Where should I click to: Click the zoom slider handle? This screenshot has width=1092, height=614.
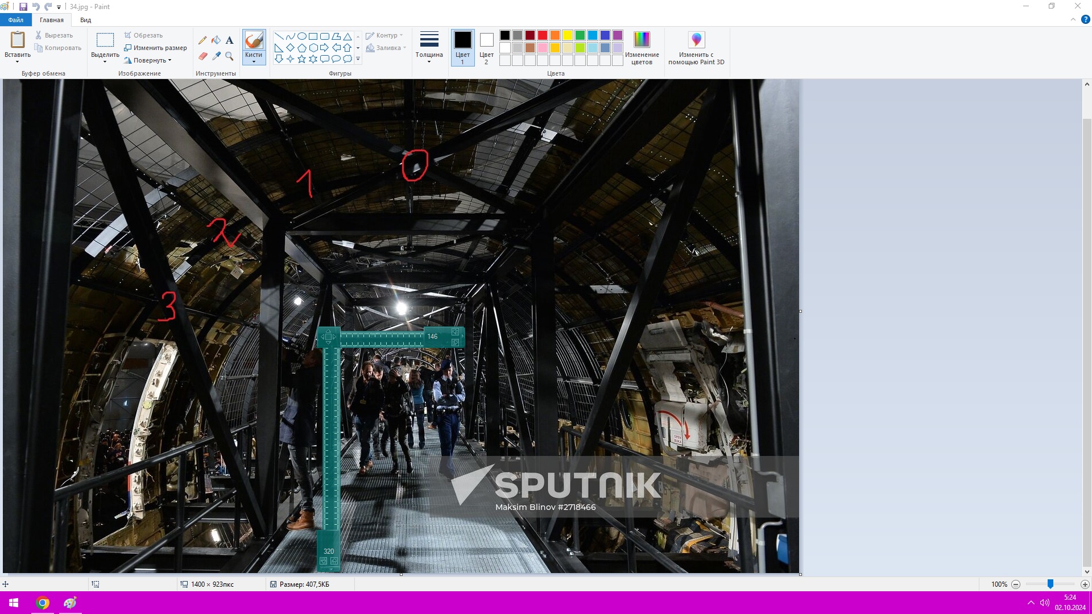(1050, 584)
